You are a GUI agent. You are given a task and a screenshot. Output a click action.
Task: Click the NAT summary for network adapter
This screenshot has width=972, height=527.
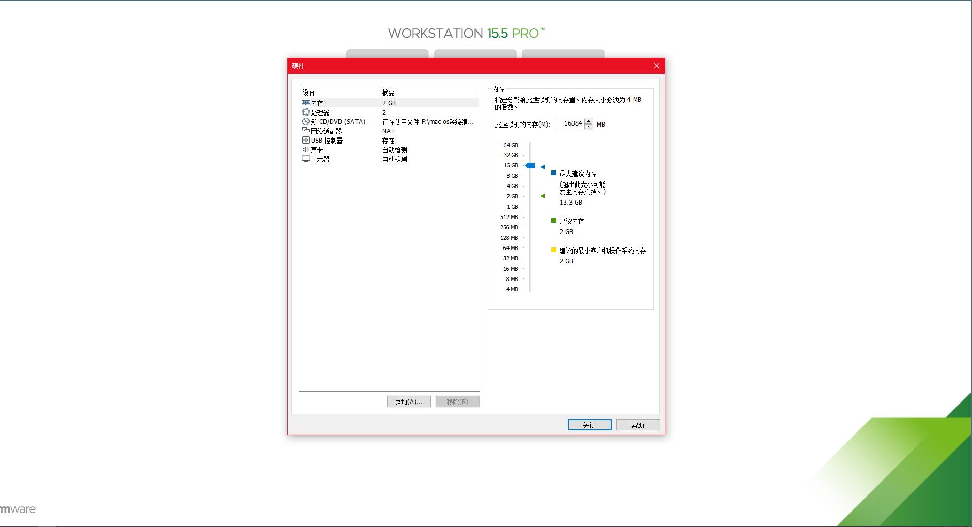(x=389, y=131)
